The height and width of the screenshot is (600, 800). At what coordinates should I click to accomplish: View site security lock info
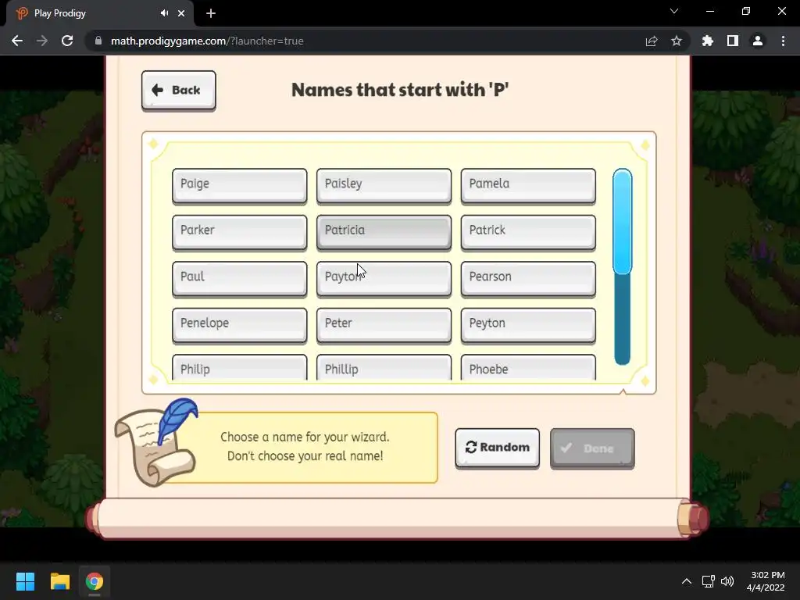click(98, 41)
